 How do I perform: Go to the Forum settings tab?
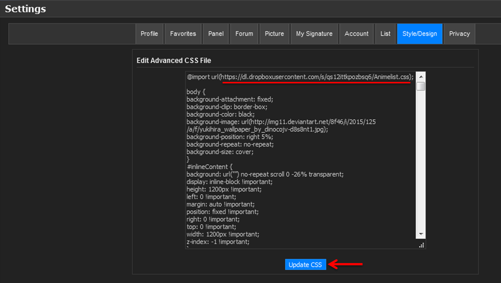point(244,34)
